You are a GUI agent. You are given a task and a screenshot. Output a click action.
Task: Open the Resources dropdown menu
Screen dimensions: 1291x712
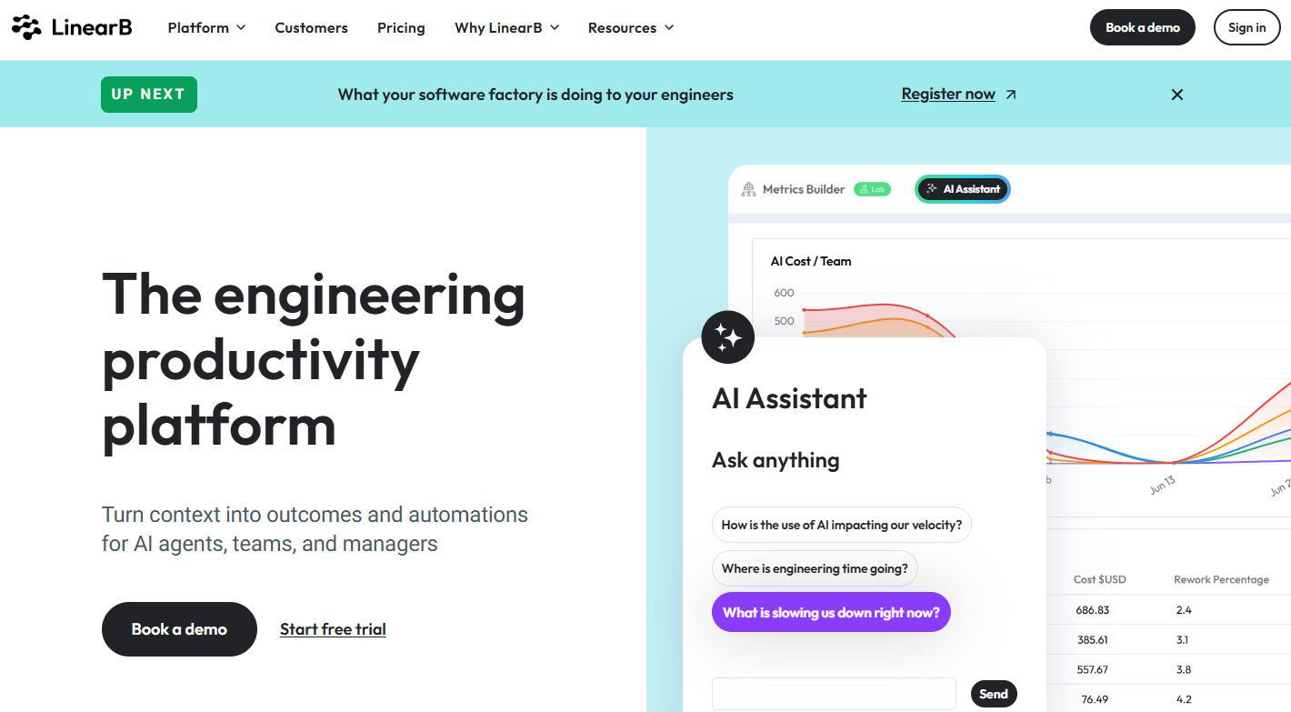pyautogui.click(x=631, y=28)
